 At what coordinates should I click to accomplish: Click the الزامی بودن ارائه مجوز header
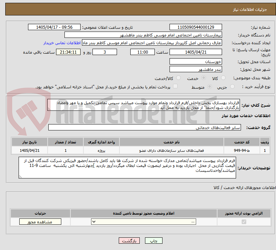point(244,213)
